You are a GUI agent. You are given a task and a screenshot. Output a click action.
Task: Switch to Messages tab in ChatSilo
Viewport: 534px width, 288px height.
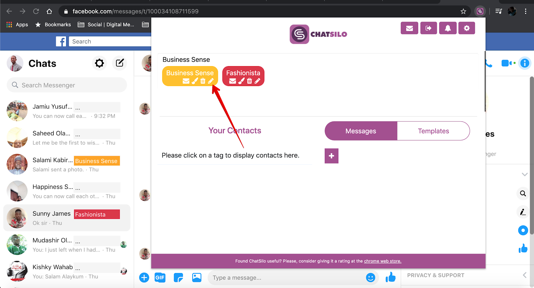361,131
